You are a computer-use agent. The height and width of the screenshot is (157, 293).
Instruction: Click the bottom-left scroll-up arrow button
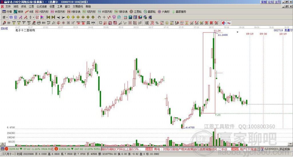pos(3,144)
